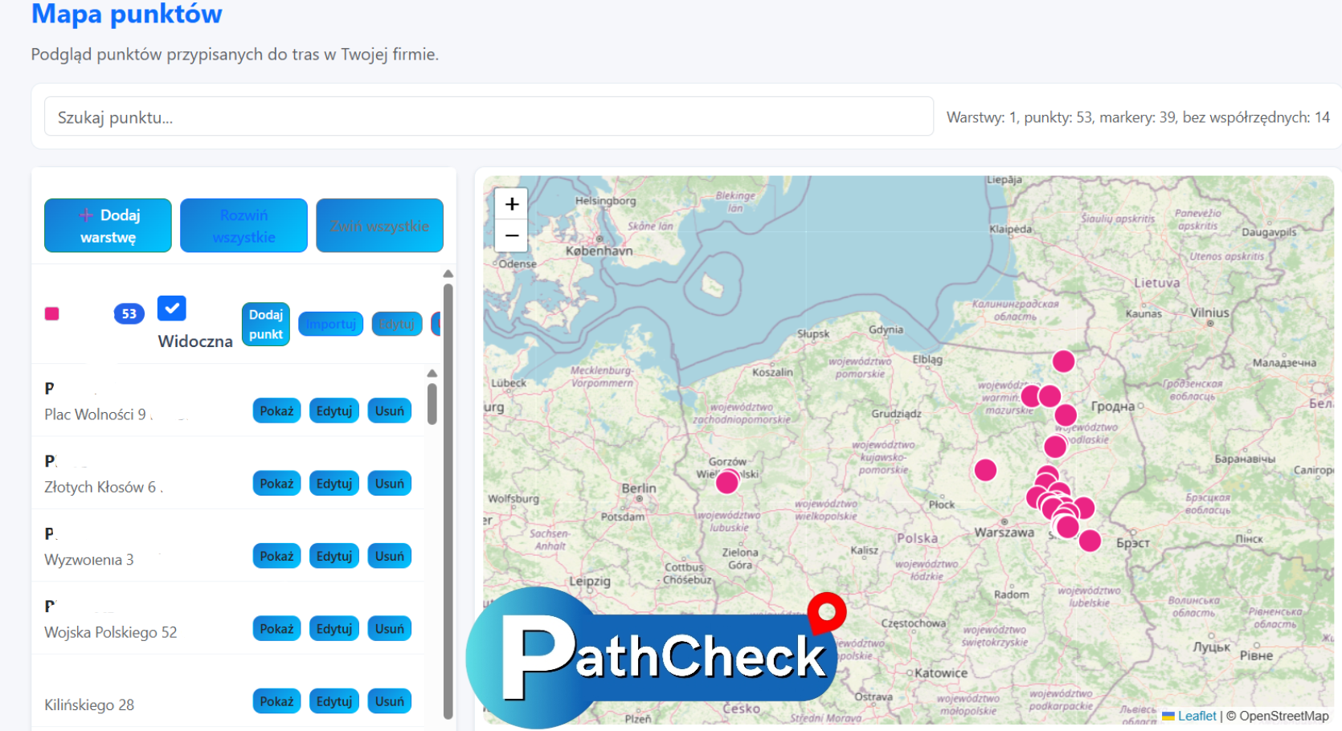Screen dimensions: 1342x731
Task: Select the pink marker near Gorzów Wielkopolski
Action: coord(727,481)
